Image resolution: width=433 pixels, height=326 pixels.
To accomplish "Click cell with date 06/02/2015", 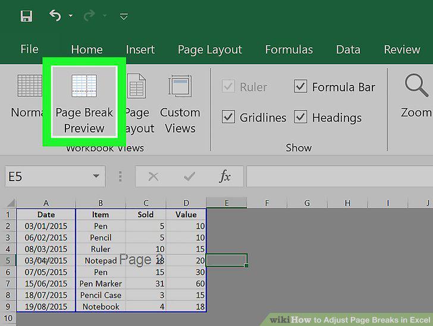I will point(46,238).
